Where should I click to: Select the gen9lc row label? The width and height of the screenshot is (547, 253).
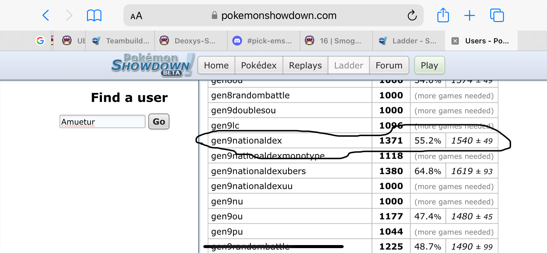pyautogui.click(x=225, y=126)
